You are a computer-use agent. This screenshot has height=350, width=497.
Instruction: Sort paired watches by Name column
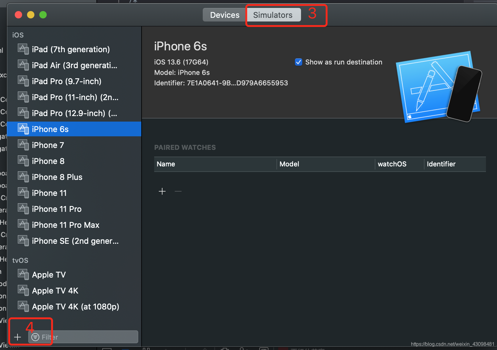point(215,164)
